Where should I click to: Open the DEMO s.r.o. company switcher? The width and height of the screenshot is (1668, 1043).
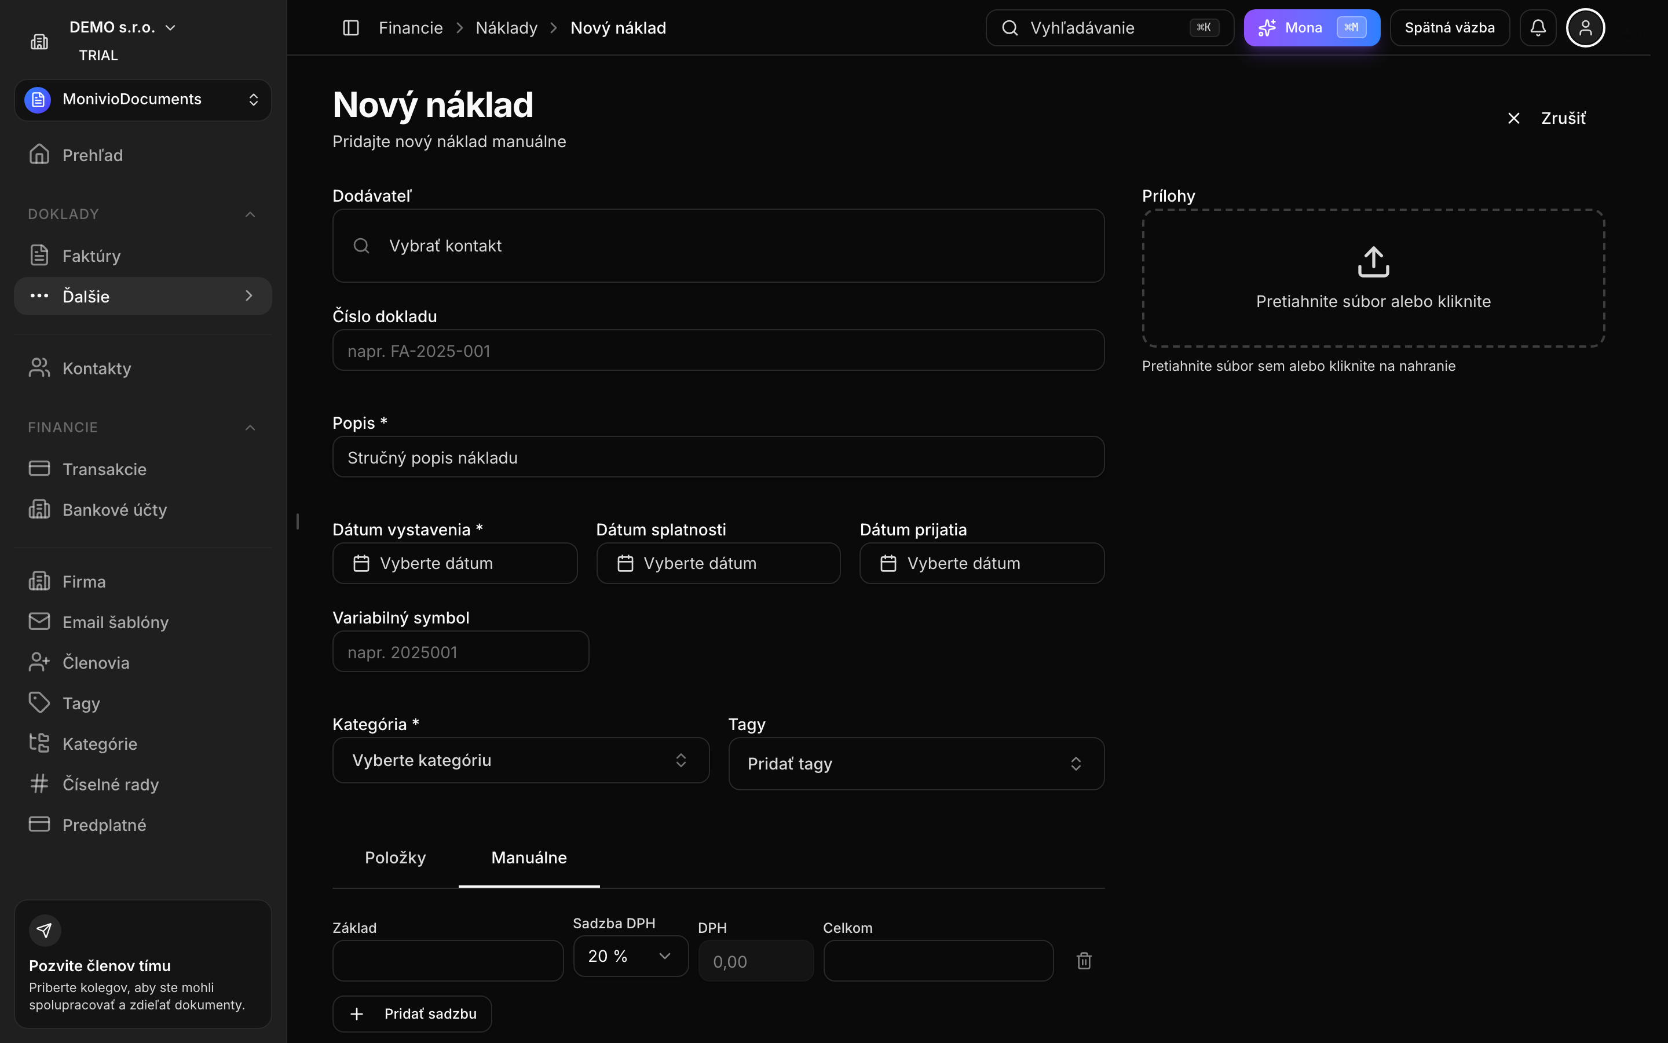click(x=123, y=28)
